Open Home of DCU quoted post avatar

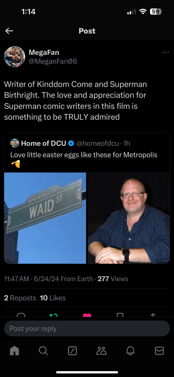(x=15, y=143)
